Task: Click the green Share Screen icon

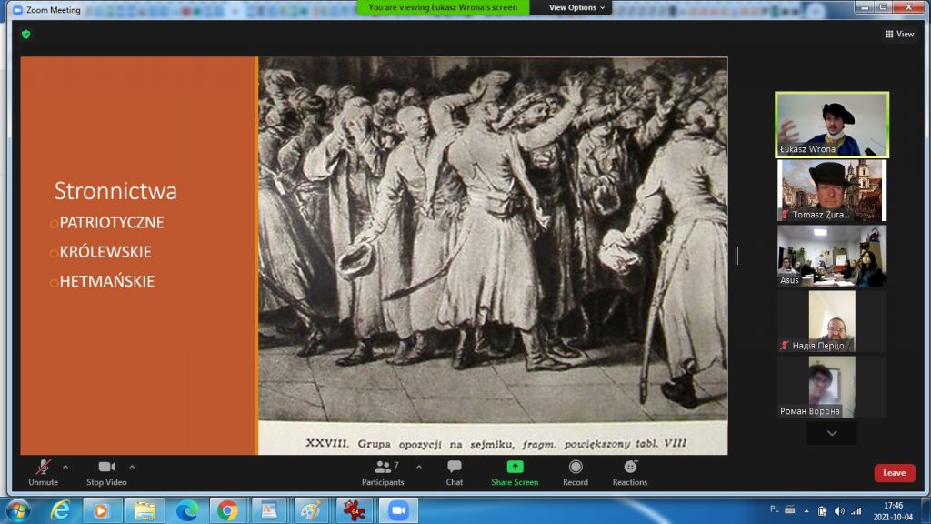Action: click(515, 467)
